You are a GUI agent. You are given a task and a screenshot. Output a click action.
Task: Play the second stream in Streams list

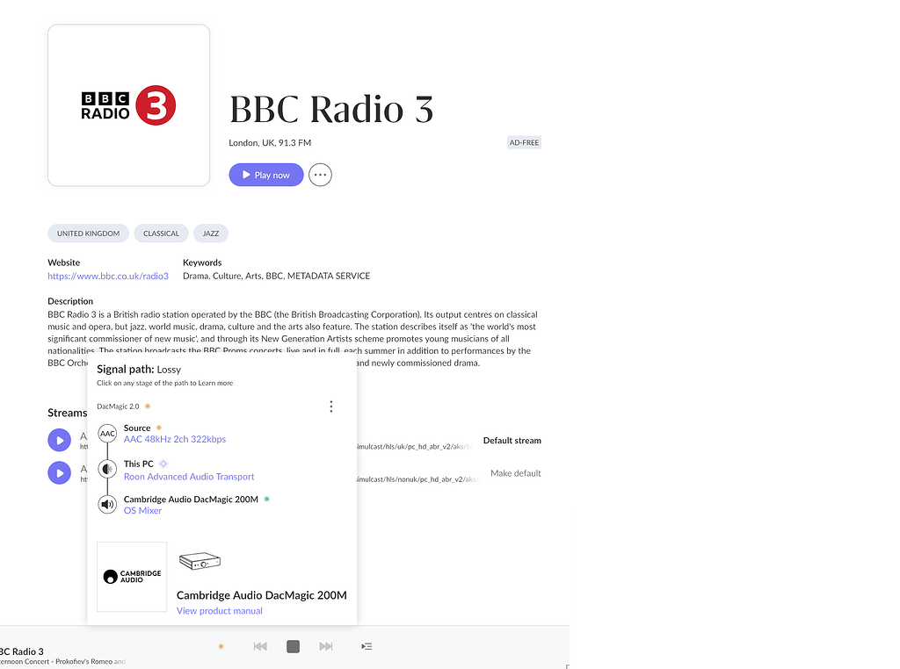(x=59, y=473)
